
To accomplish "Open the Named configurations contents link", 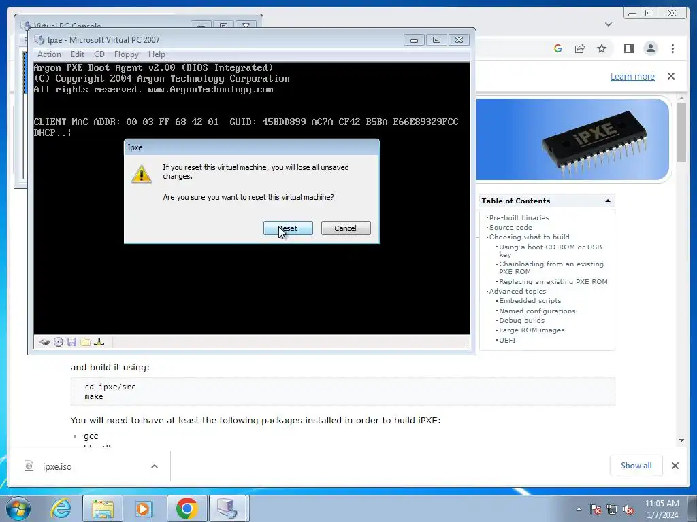I will 537,311.
